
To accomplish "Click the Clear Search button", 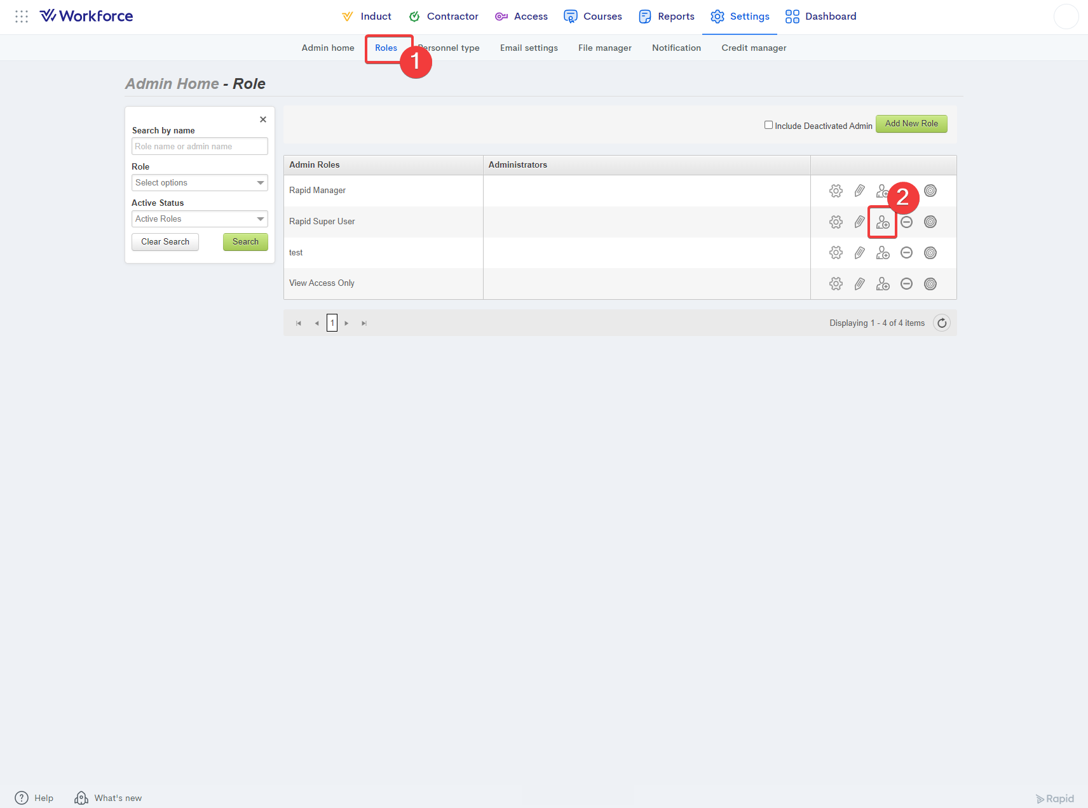I will [x=165, y=242].
